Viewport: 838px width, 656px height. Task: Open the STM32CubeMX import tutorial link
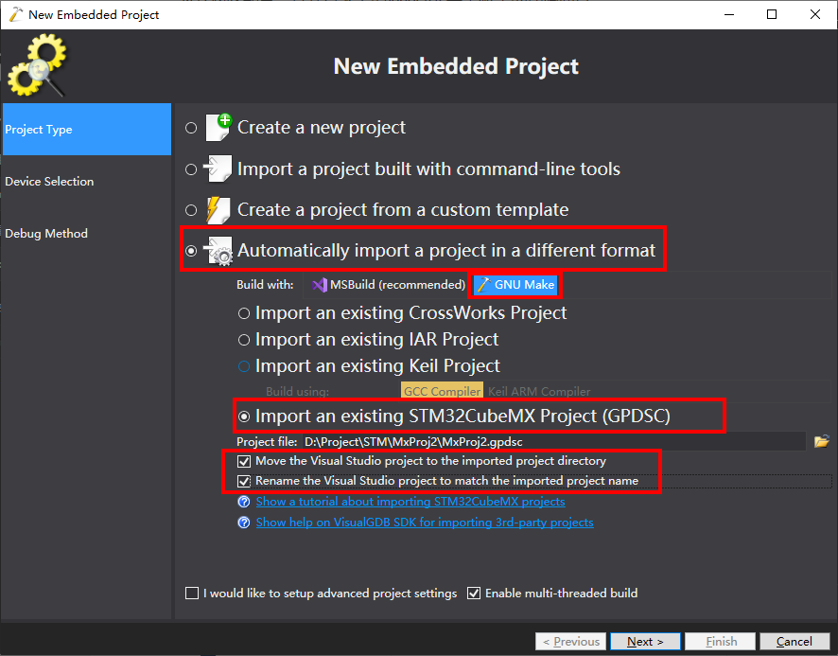pyautogui.click(x=410, y=502)
